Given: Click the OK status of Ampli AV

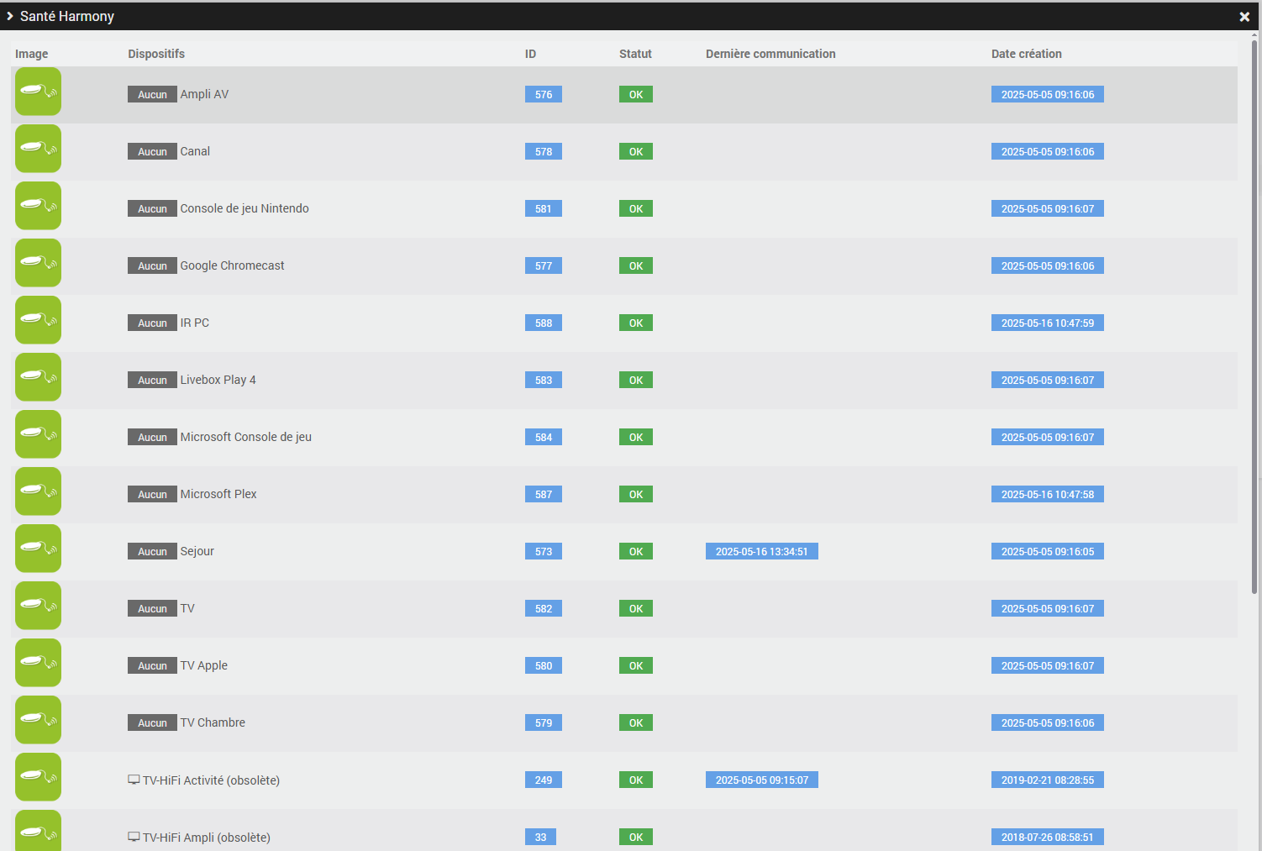Looking at the screenshot, I should tap(636, 94).
